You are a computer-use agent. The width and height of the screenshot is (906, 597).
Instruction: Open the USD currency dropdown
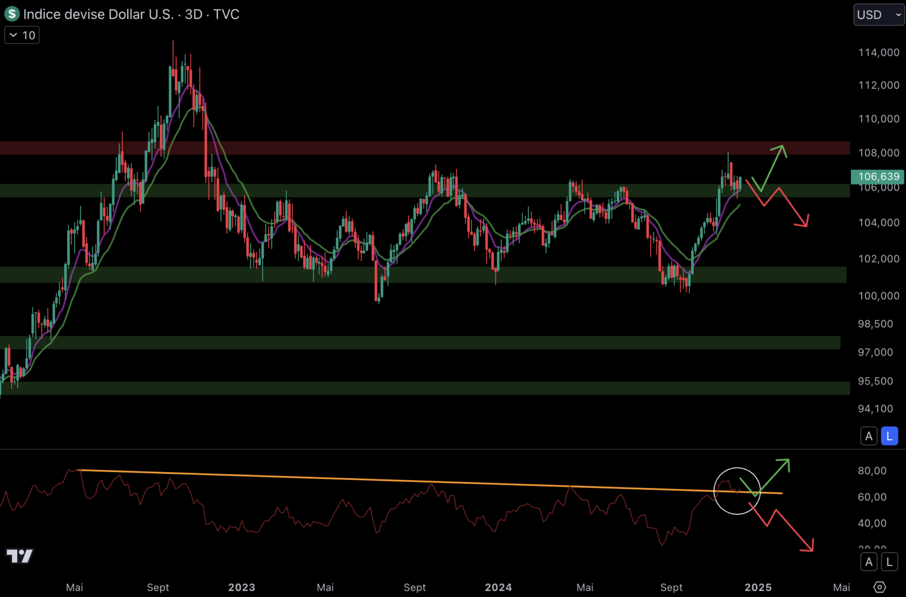878,15
